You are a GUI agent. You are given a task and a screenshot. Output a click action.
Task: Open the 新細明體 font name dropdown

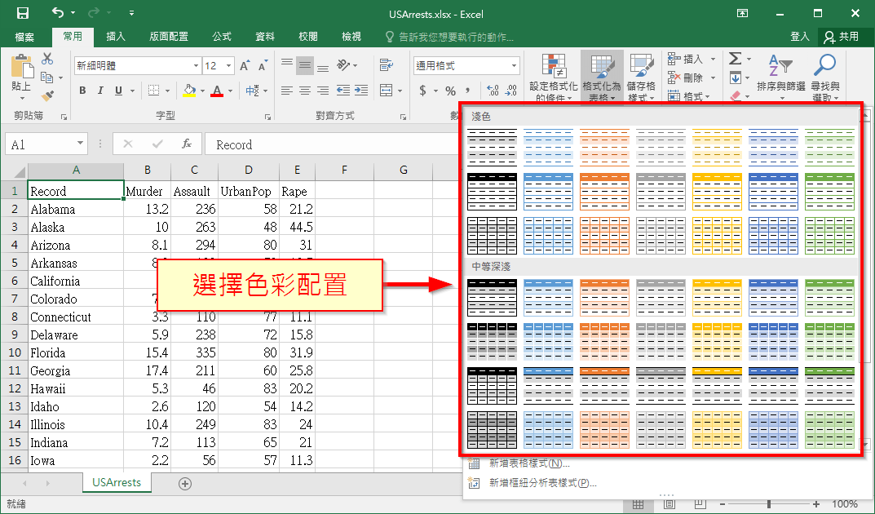[196, 66]
